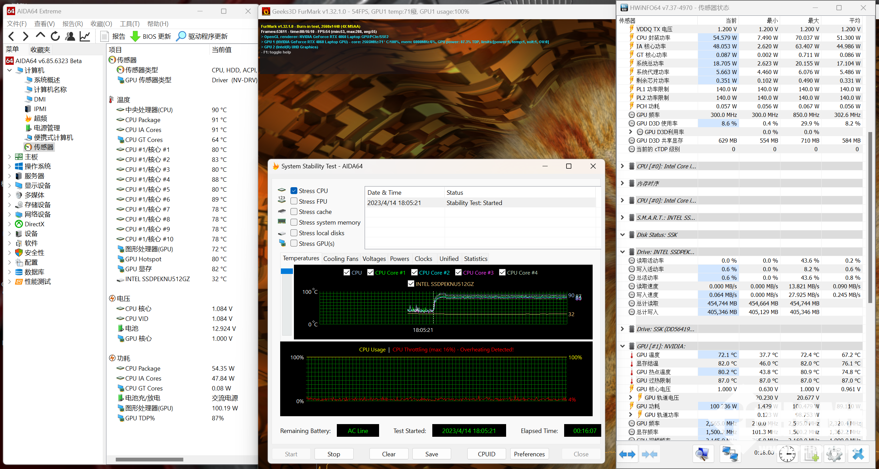Click the CPUID button

click(x=487, y=454)
